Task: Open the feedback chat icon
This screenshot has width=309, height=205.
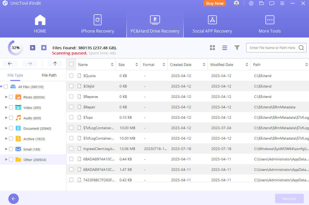Action: (x=272, y=3)
